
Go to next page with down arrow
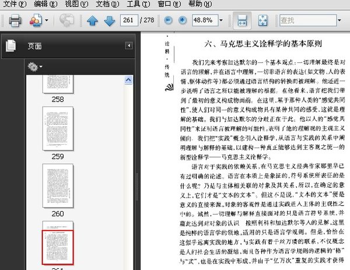[x=109, y=21]
